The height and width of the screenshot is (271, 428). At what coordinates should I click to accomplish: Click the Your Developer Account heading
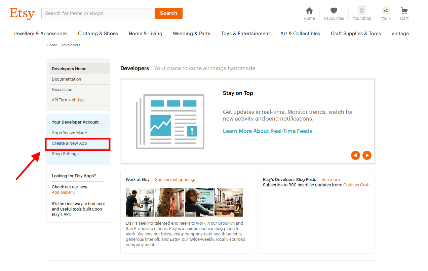click(75, 122)
